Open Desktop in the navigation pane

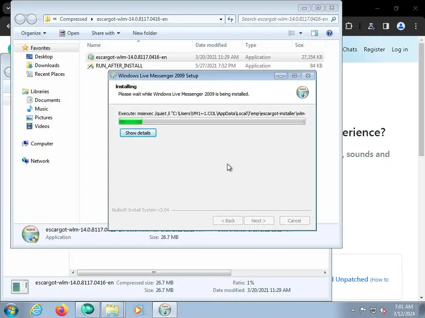coord(44,56)
